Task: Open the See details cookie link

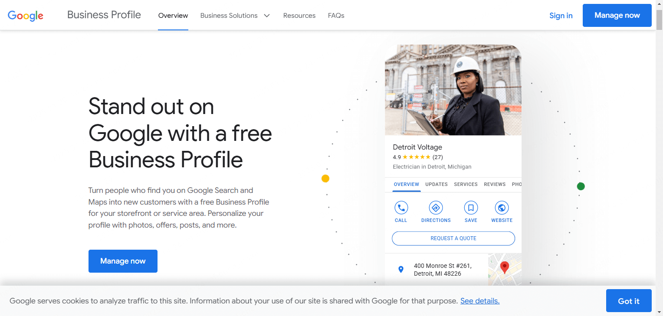Action: pos(480,301)
